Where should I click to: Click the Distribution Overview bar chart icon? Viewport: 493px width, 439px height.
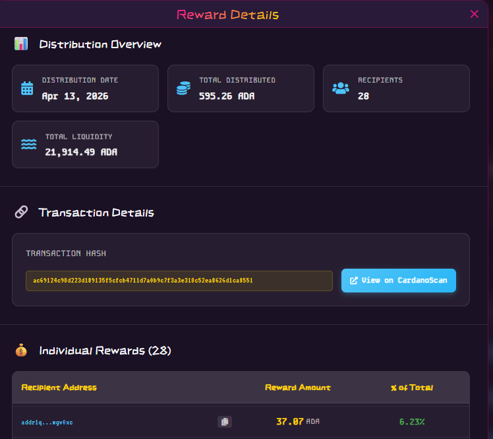pyautogui.click(x=21, y=44)
